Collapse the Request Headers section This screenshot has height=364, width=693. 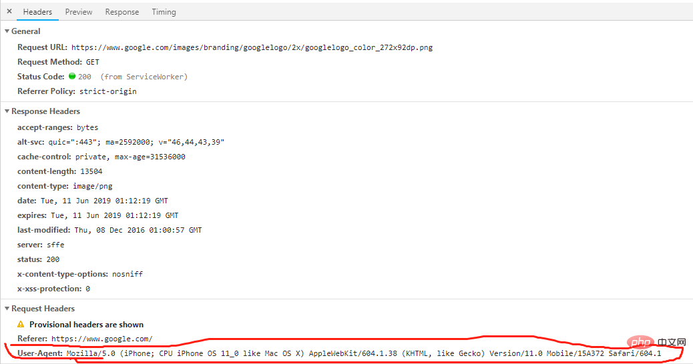(x=7, y=309)
